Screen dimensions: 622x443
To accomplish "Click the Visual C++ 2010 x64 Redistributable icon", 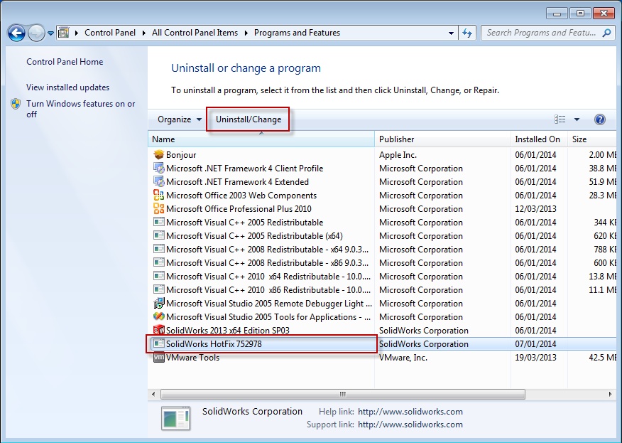I will coord(158,276).
